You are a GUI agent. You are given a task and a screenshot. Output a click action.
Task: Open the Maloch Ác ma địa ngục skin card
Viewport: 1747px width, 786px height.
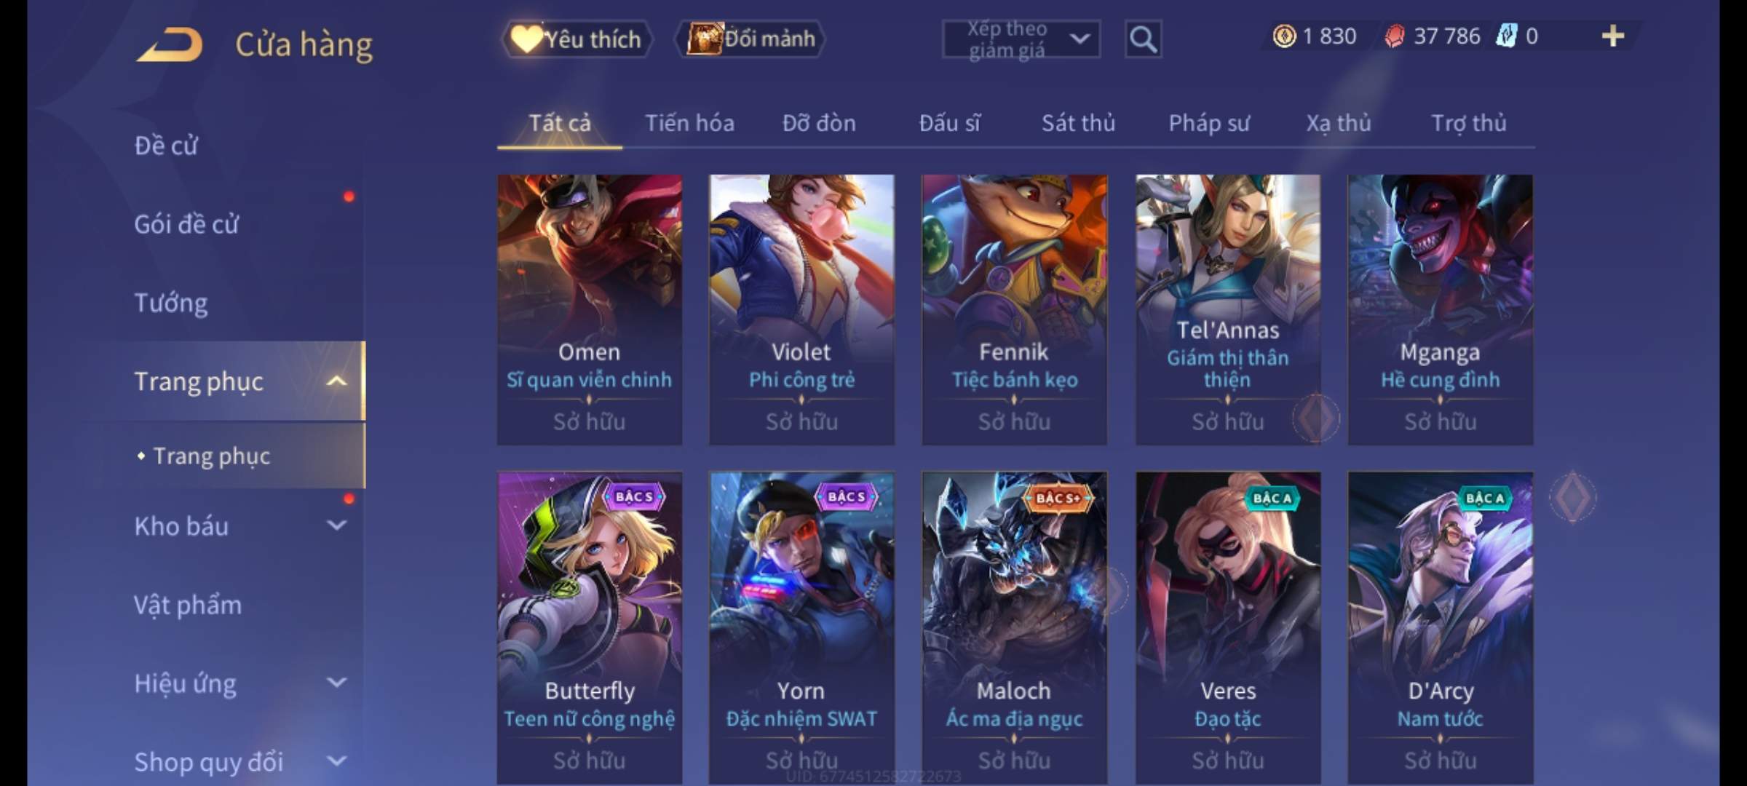[1014, 627]
